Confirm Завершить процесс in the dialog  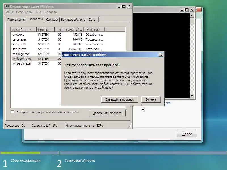click(119, 99)
